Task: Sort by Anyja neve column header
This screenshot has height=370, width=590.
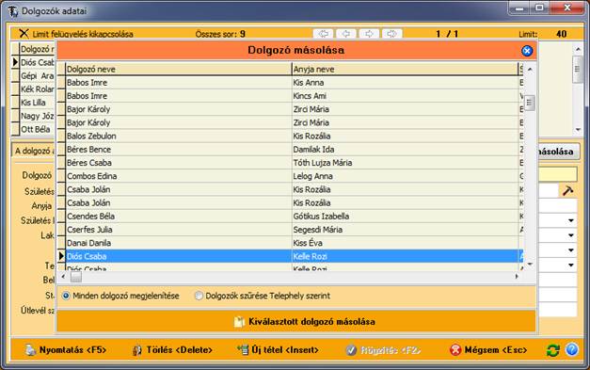Action: click(x=405, y=70)
